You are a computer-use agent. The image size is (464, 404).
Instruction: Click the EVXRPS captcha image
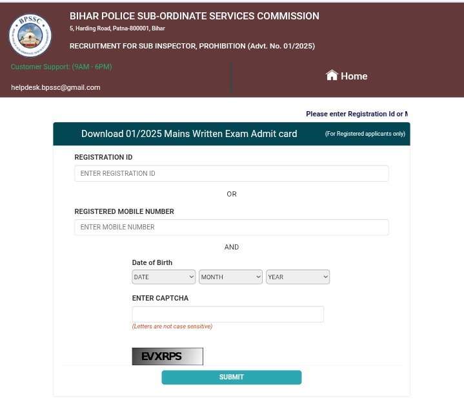pos(167,356)
